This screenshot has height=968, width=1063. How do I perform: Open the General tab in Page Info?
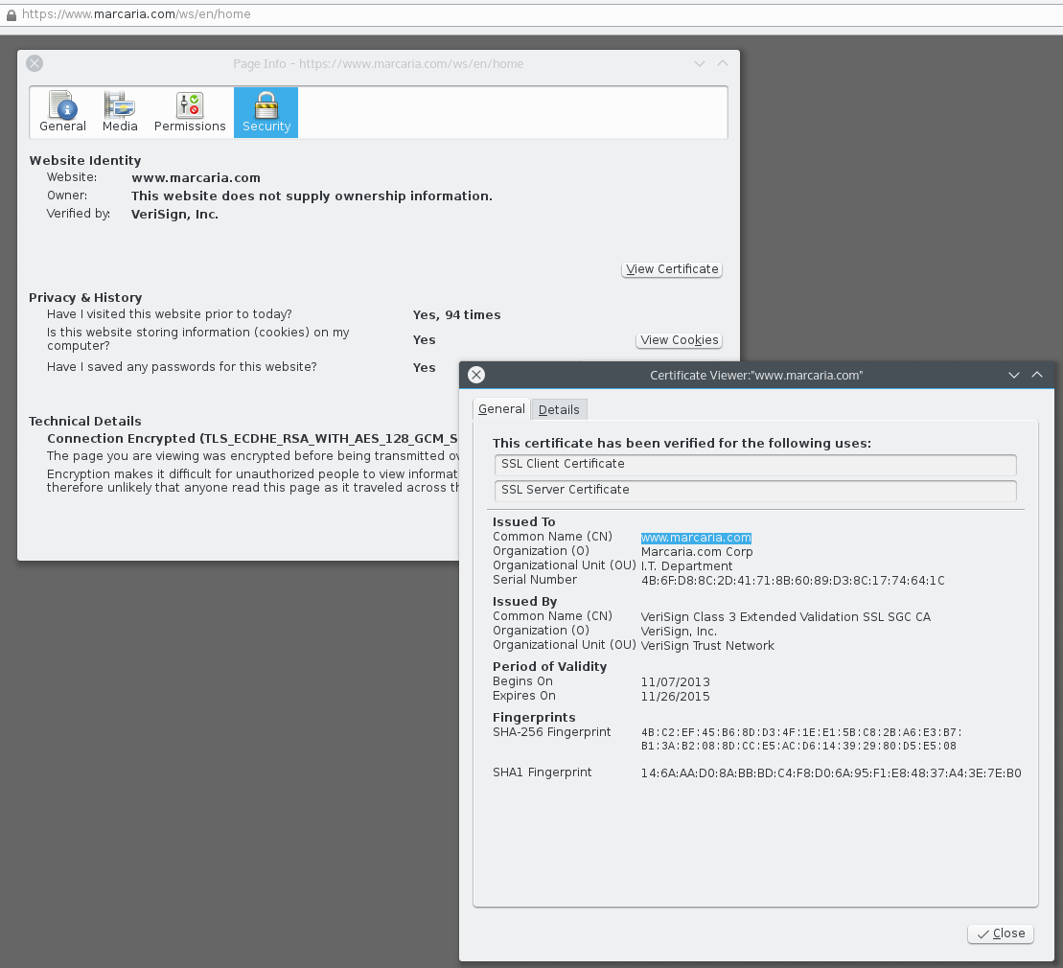62,112
